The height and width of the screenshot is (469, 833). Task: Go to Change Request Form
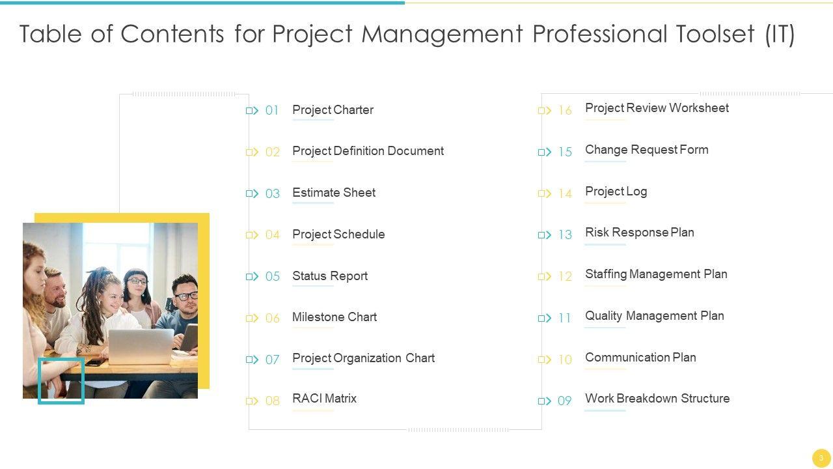[646, 150]
